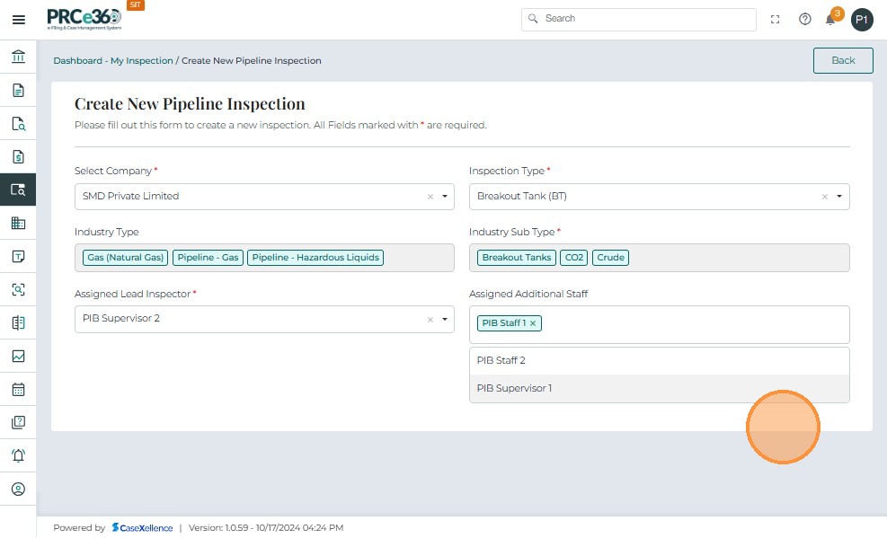Viewport: 887px width, 538px height.
Task: Click the notification bell icon
Action: [x=830, y=20]
